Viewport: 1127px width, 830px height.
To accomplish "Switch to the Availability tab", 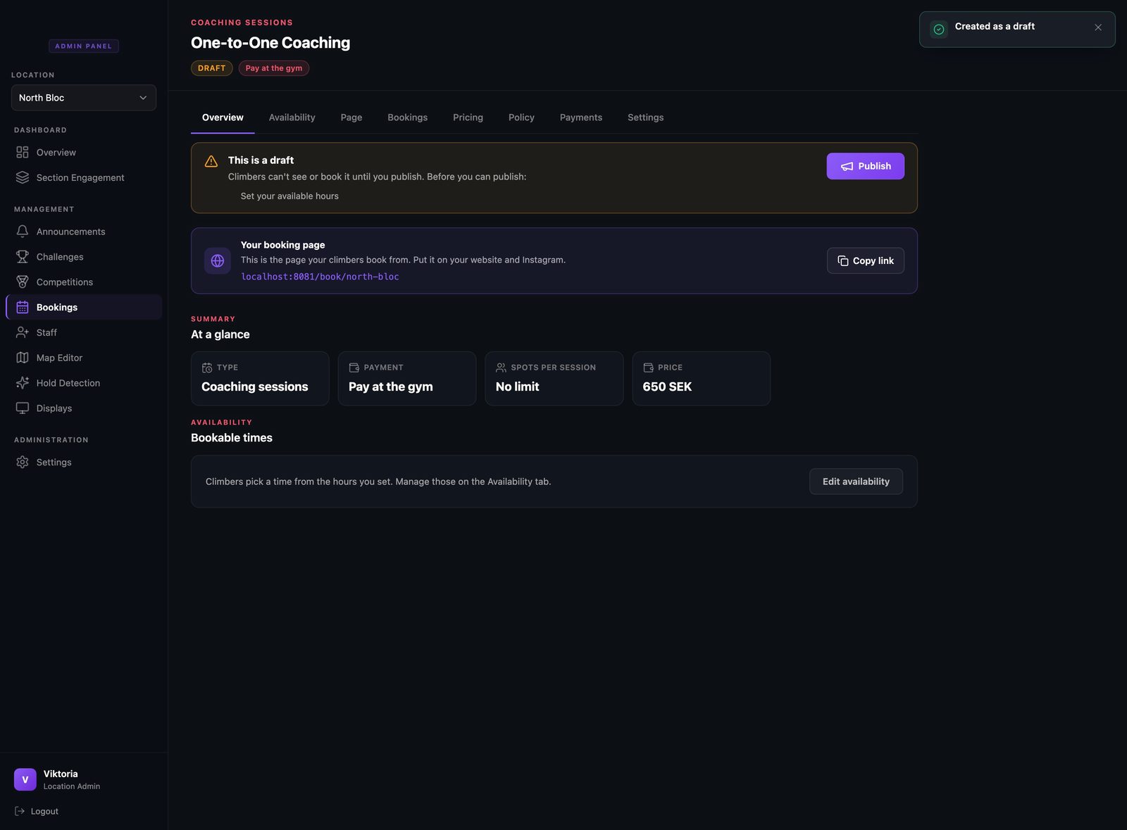I will (292, 118).
